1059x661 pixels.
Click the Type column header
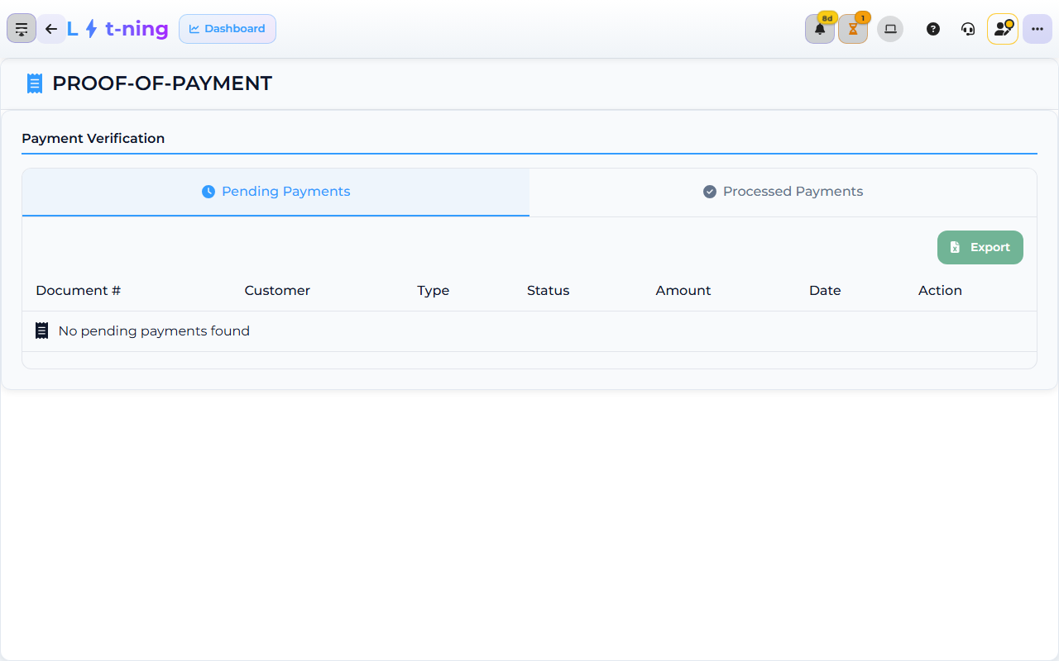tap(434, 291)
